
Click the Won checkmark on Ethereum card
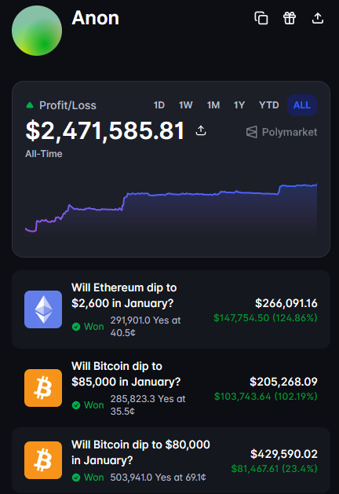tap(76, 327)
